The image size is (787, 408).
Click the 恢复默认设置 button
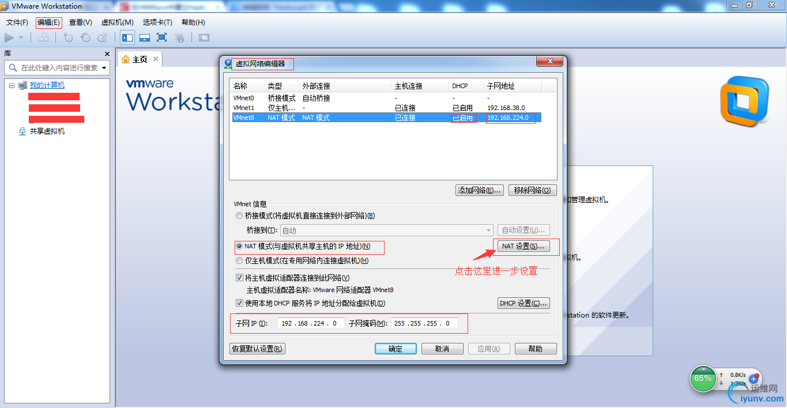click(x=257, y=348)
